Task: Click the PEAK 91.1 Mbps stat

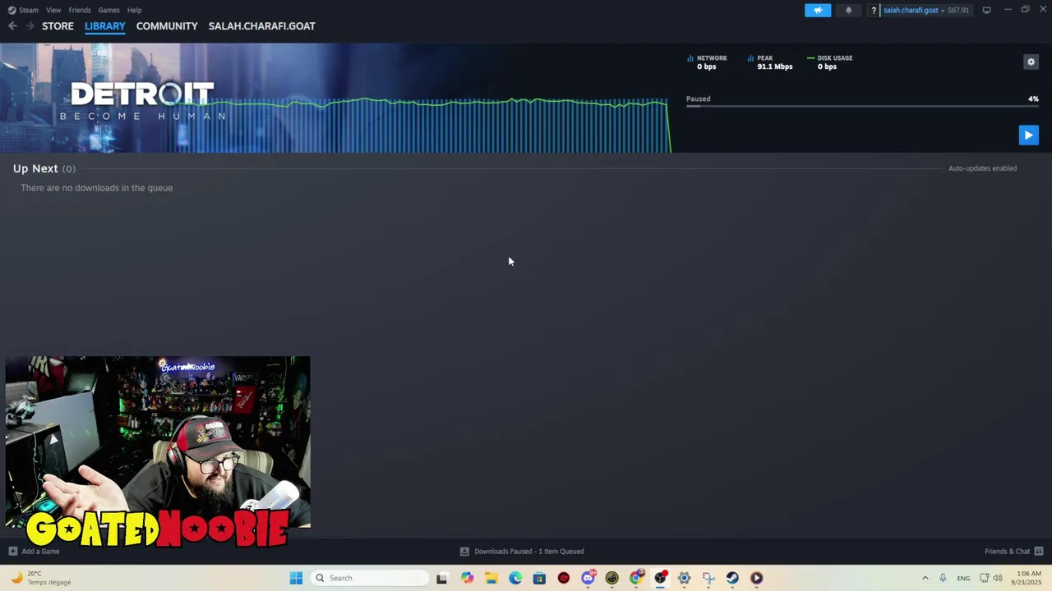Action: (x=769, y=62)
